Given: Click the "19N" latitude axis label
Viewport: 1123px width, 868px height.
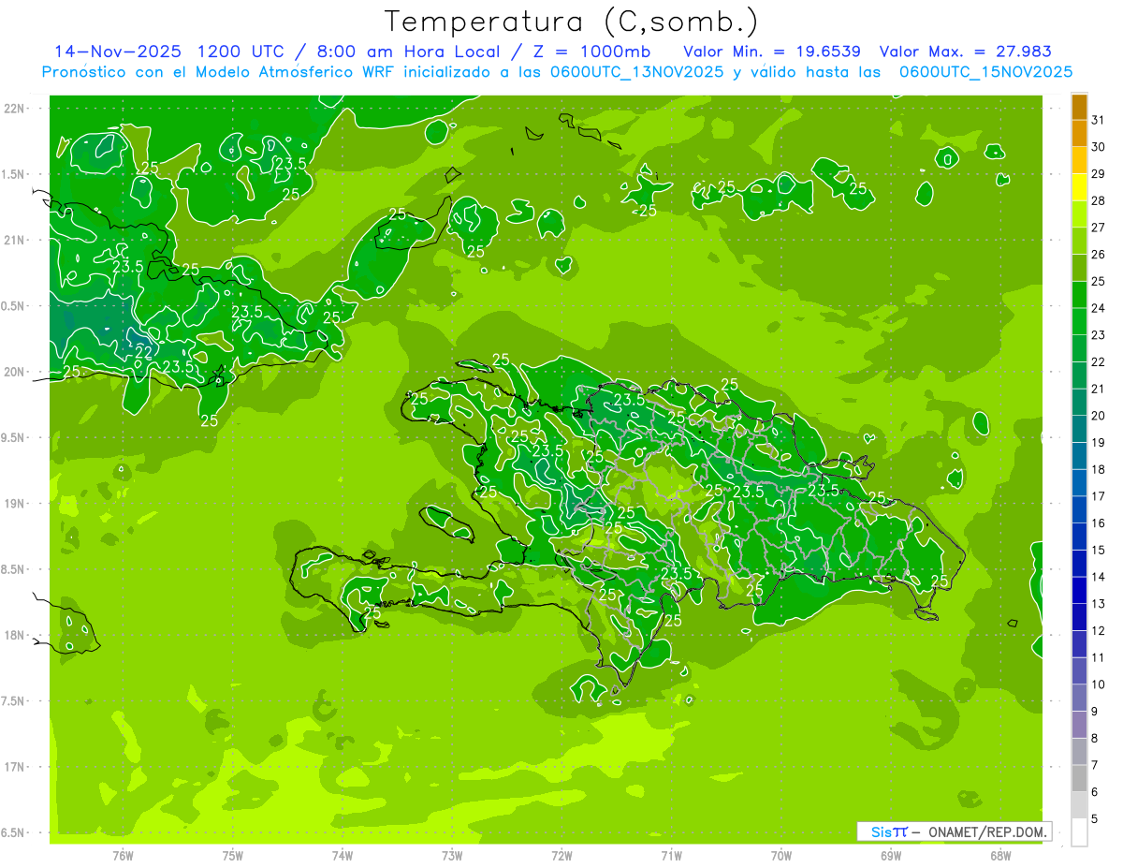Looking at the screenshot, I should tap(15, 503).
